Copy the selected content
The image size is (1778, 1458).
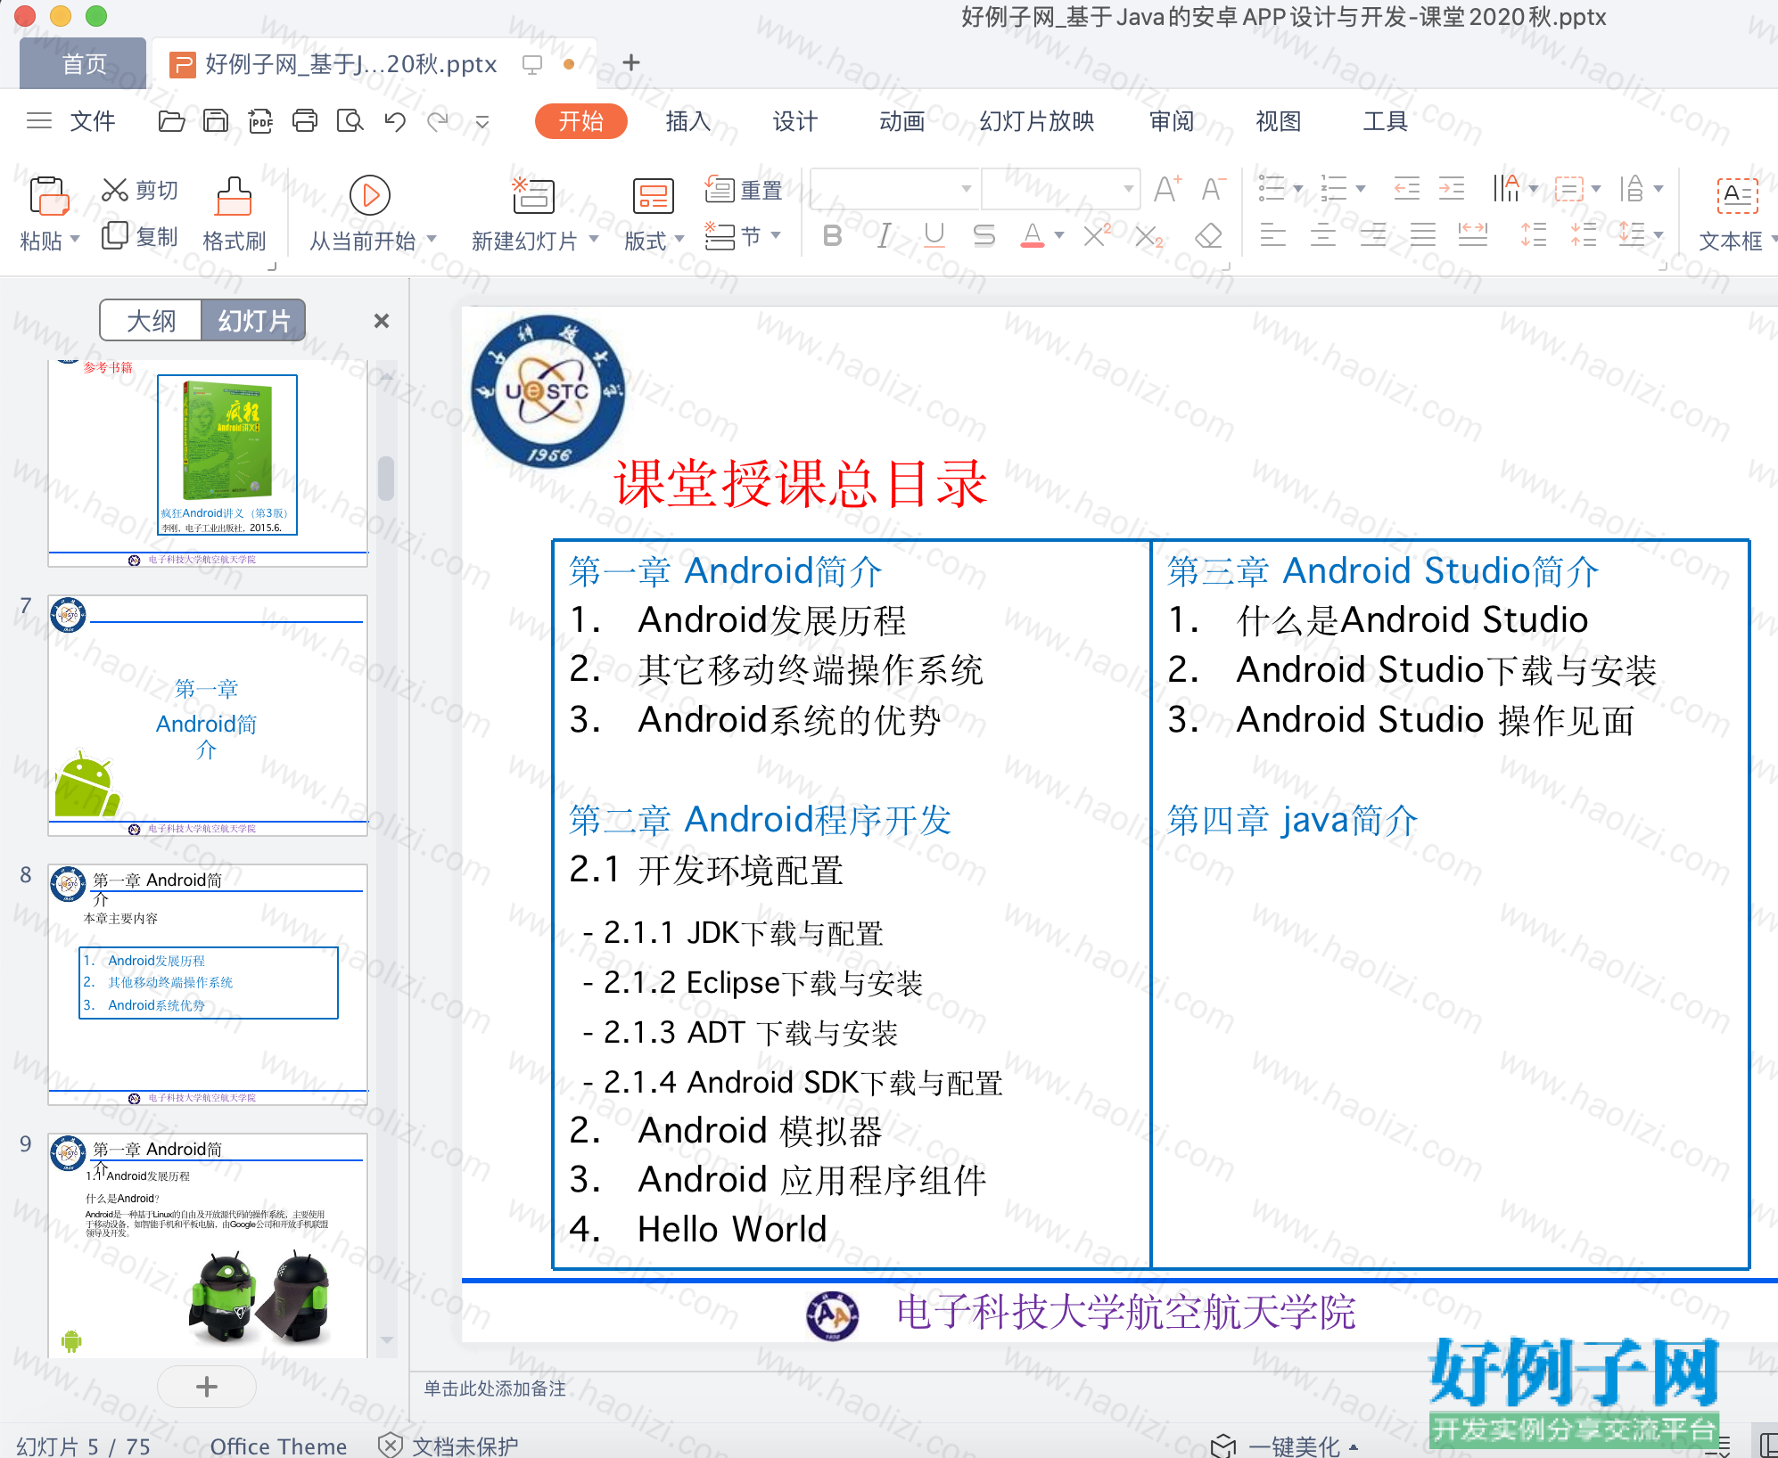coord(115,236)
